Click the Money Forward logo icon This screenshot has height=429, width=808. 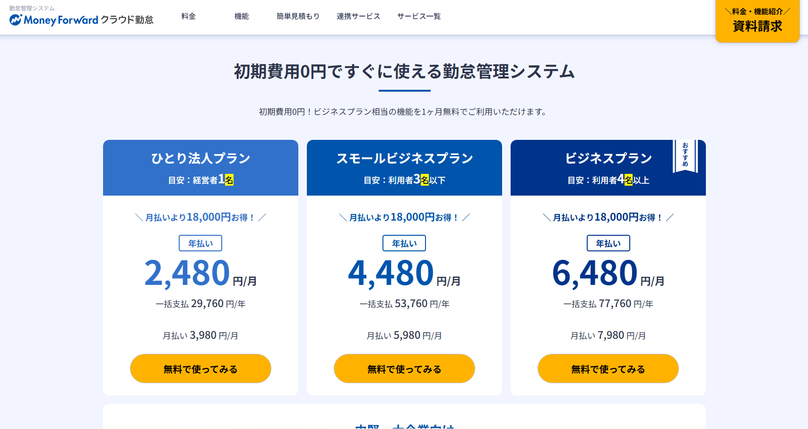(x=16, y=20)
